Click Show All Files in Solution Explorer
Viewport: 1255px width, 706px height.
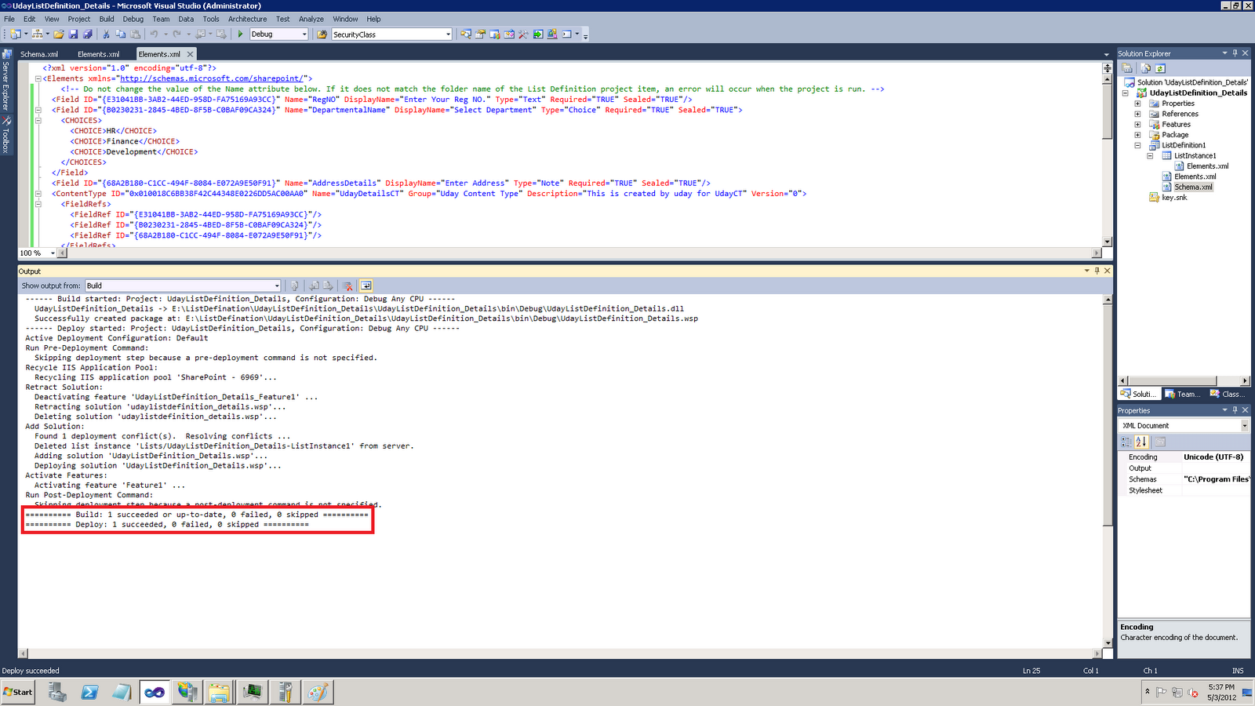(1146, 68)
